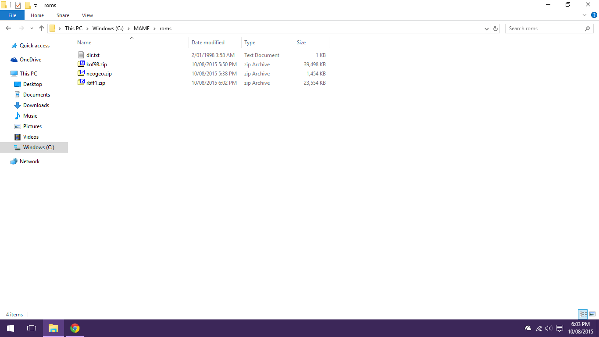This screenshot has height=337, width=599.
Task: Switch to details view layout
Action: coord(583,314)
